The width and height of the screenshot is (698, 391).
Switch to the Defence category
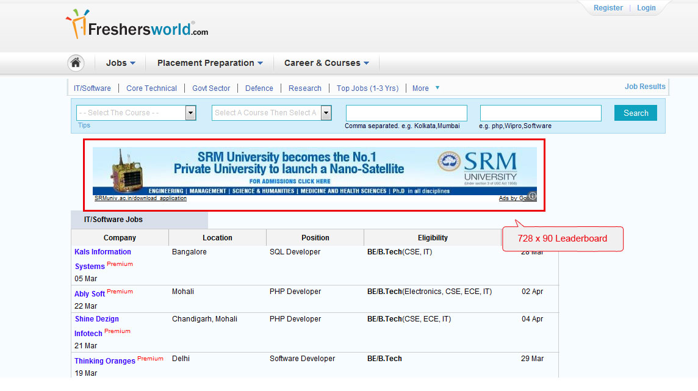pos(259,88)
